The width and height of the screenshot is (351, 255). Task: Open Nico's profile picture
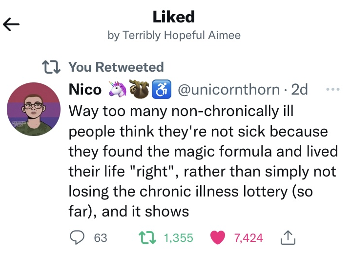tap(34, 109)
